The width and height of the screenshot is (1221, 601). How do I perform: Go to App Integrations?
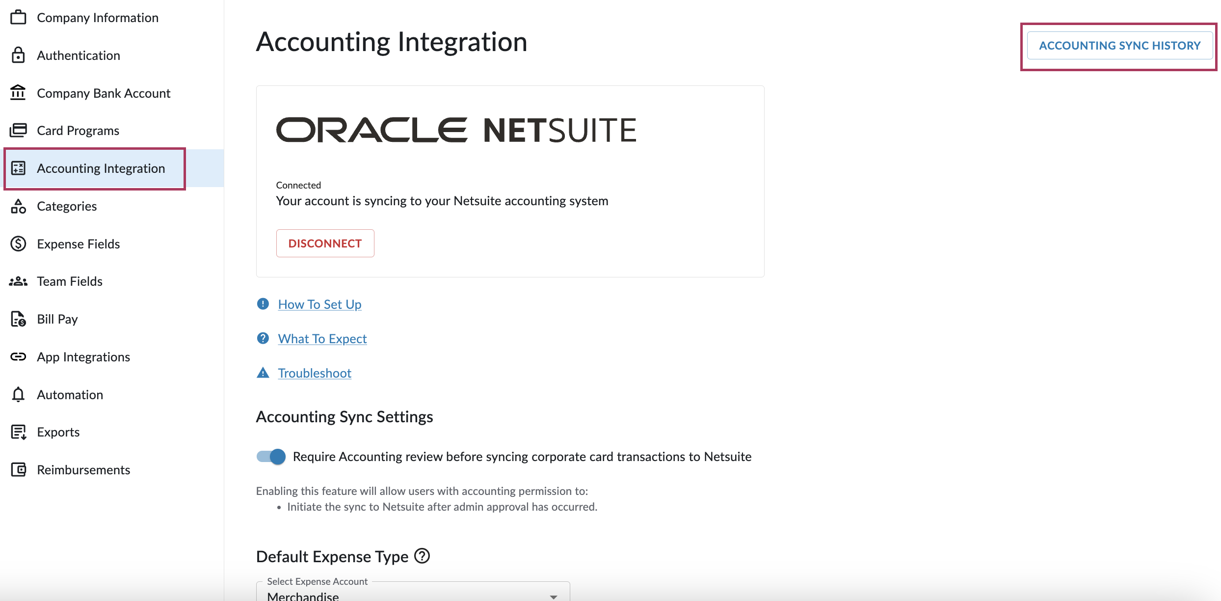[x=112, y=357]
